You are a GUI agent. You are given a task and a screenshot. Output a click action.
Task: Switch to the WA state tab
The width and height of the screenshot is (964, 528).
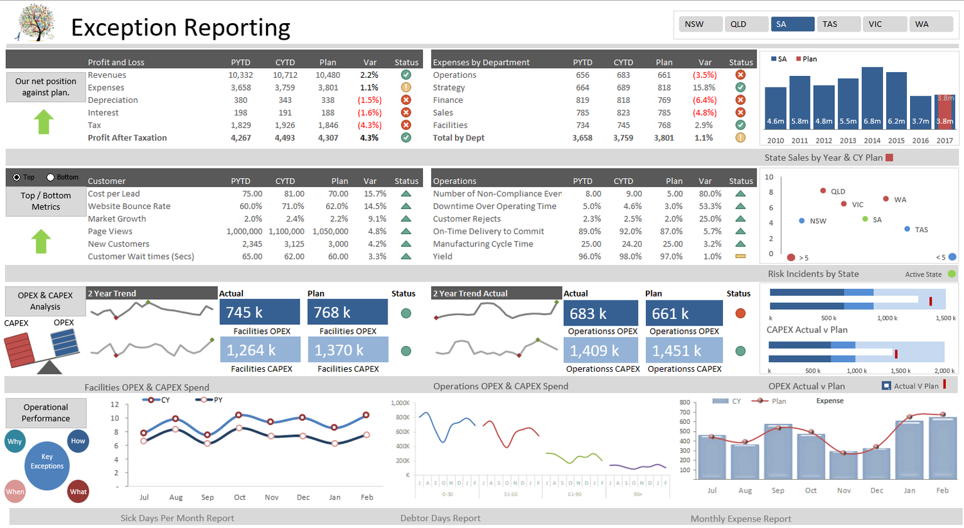pyautogui.click(x=931, y=23)
